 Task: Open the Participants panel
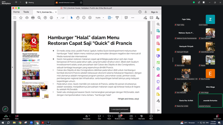87,117
